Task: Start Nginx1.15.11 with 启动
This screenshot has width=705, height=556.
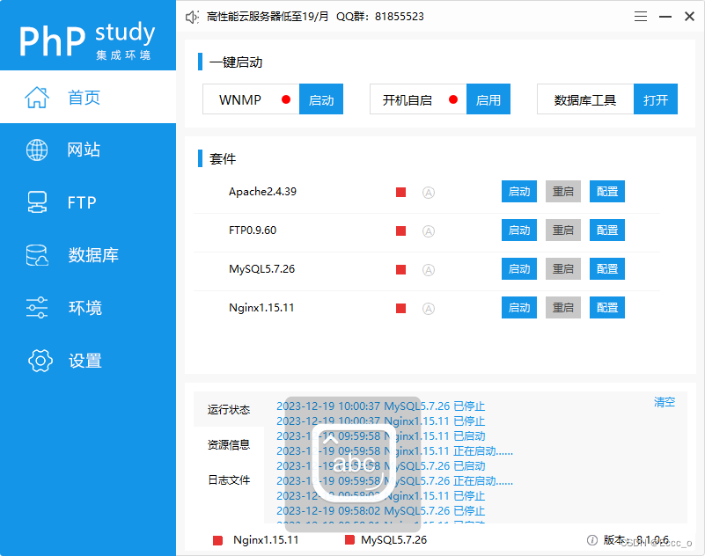Action: click(x=519, y=307)
